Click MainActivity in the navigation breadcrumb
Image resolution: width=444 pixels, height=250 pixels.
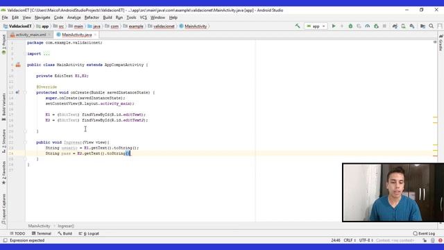click(x=193, y=26)
